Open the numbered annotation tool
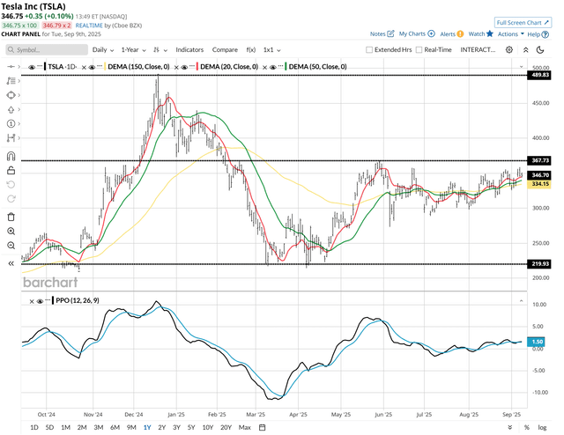Image resolution: width=564 pixels, height=435 pixels. tap(11, 123)
